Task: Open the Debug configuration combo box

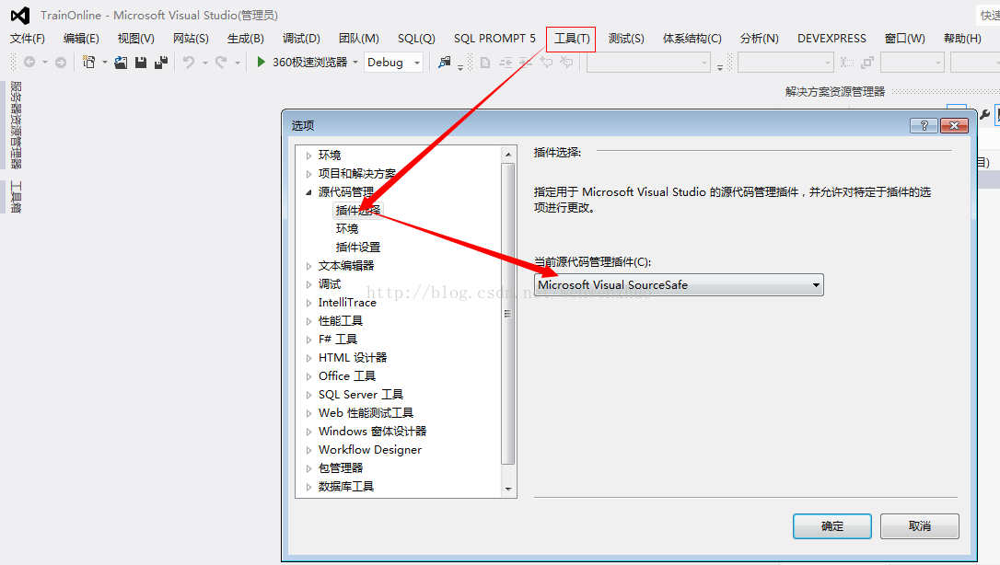Action: pyautogui.click(x=393, y=63)
